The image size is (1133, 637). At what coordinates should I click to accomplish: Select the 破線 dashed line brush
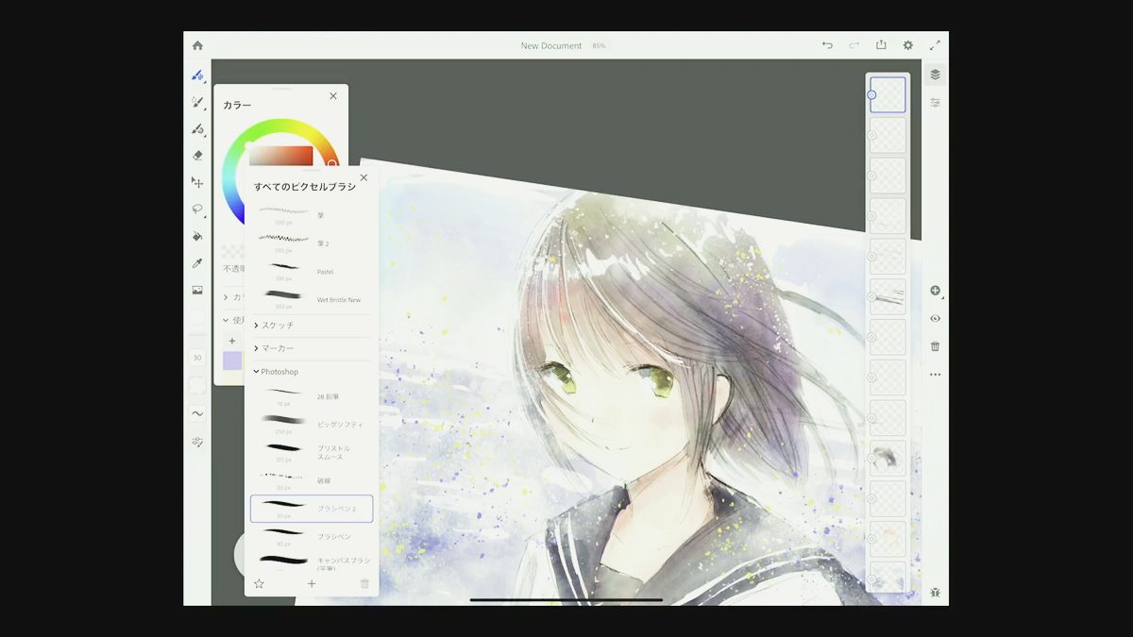tap(312, 480)
